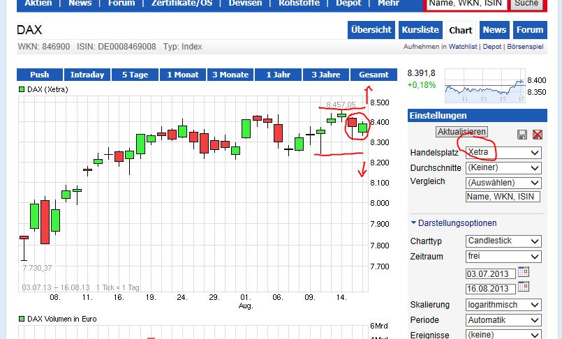Select the Gesamt chart timeframe
This screenshot has width=562, height=339.
point(374,75)
